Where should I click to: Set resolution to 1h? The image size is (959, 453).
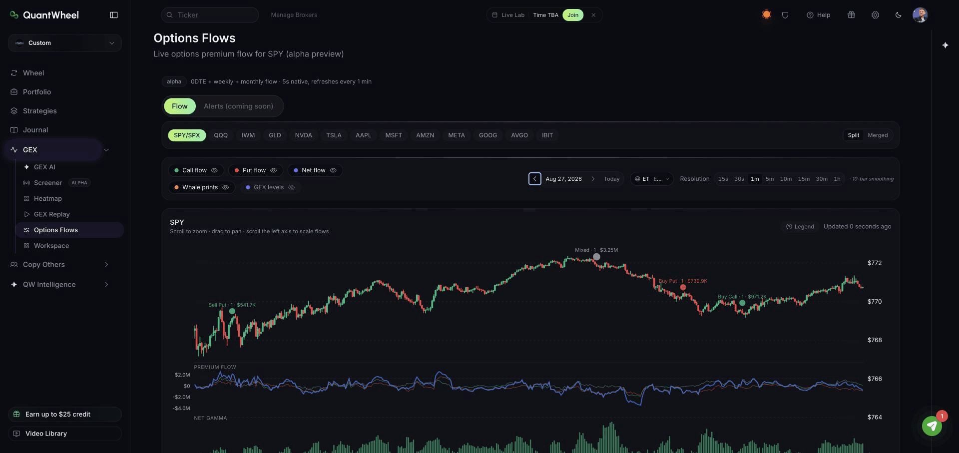point(837,179)
